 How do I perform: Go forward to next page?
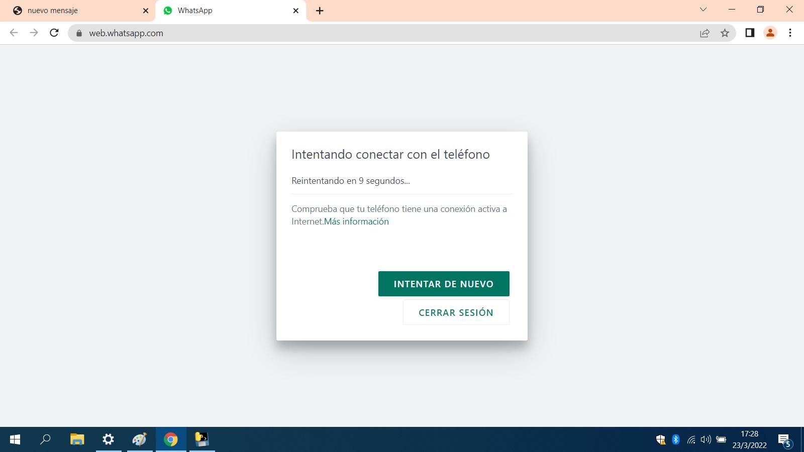34,33
